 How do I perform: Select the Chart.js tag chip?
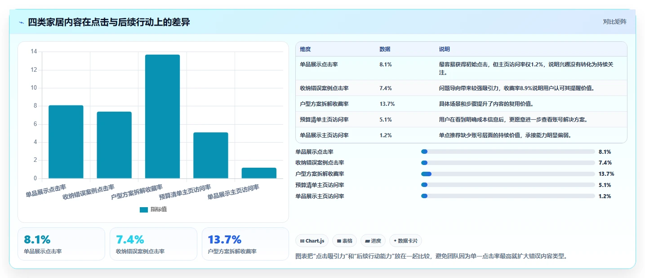312,241
